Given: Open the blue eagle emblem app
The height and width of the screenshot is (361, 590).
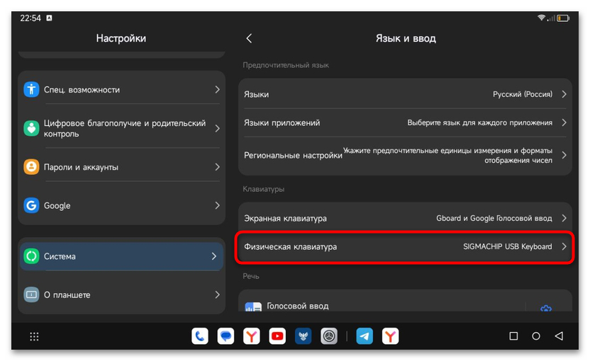Looking at the screenshot, I should (304, 336).
